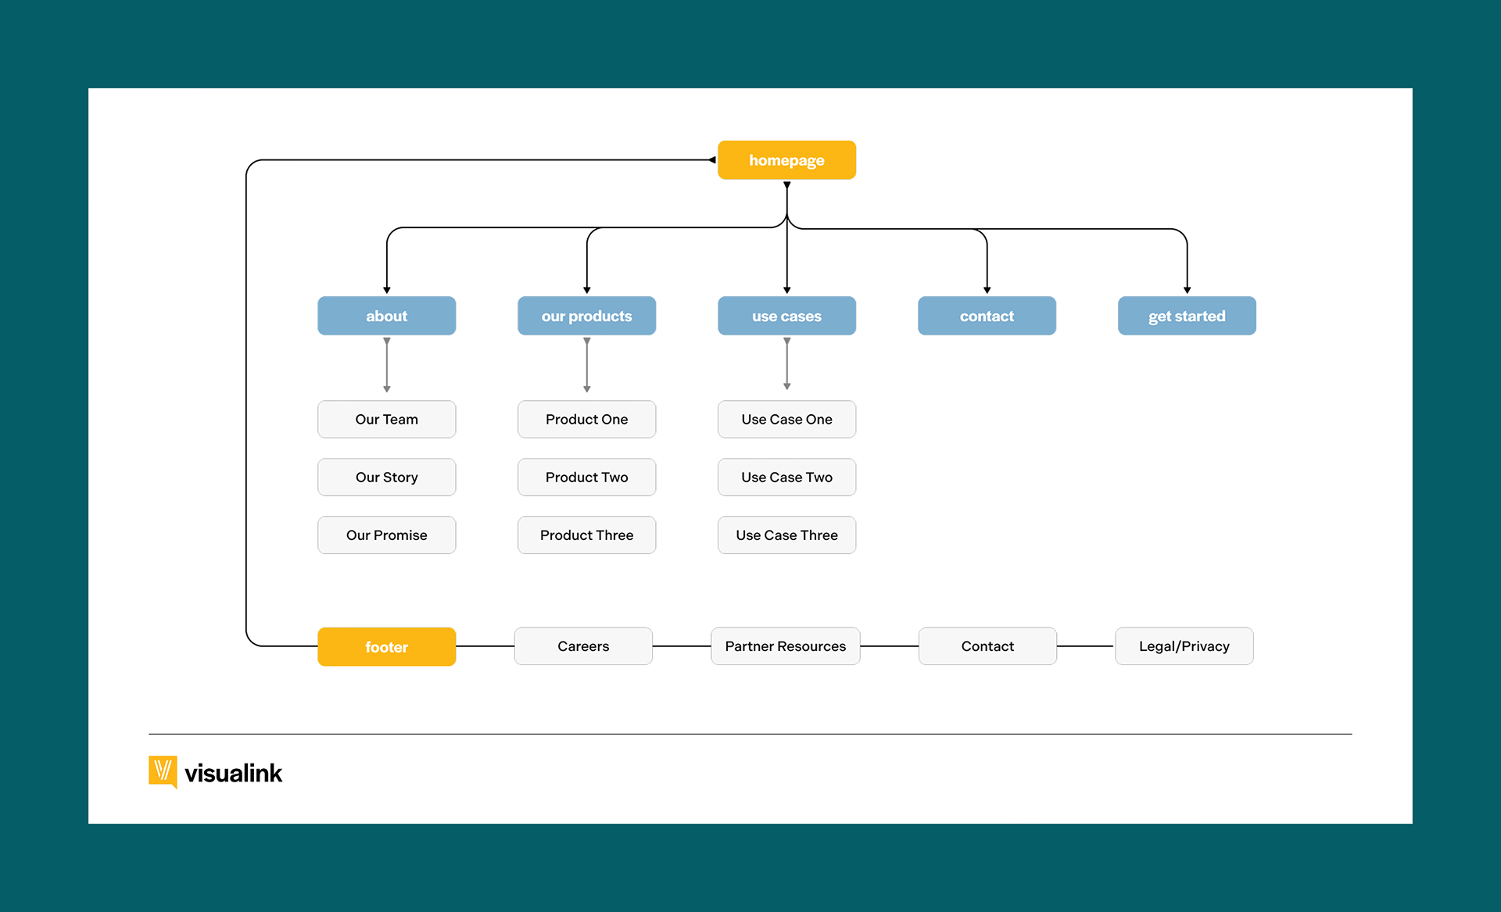Select the Product One box
The height and width of the screenshot is (912, 1501).
tap(586, 419)
